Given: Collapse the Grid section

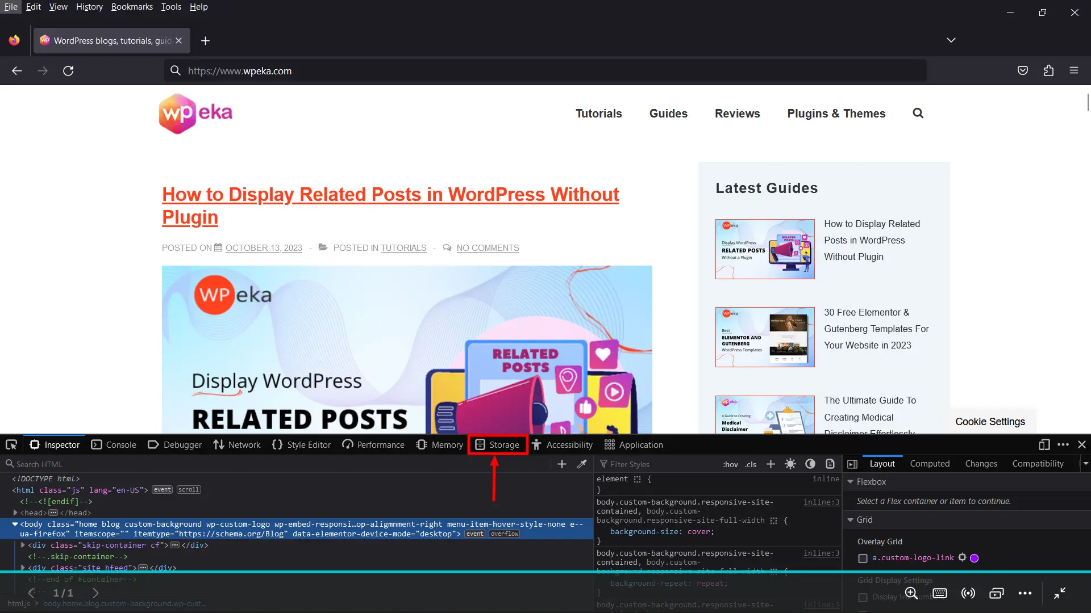Looking at the screenshot, I should [x=851, y=520].
